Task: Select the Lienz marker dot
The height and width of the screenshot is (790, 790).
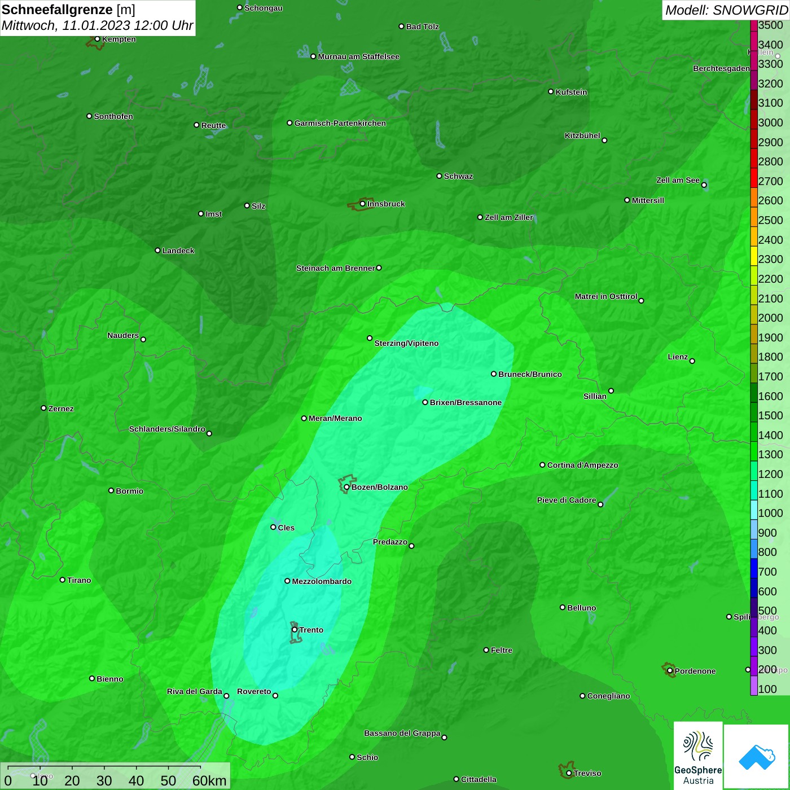Action: point(692,361)
